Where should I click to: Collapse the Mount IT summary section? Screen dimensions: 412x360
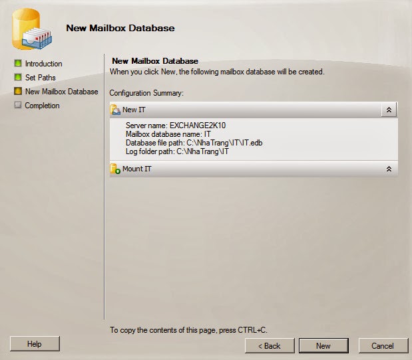coord(389,169)
